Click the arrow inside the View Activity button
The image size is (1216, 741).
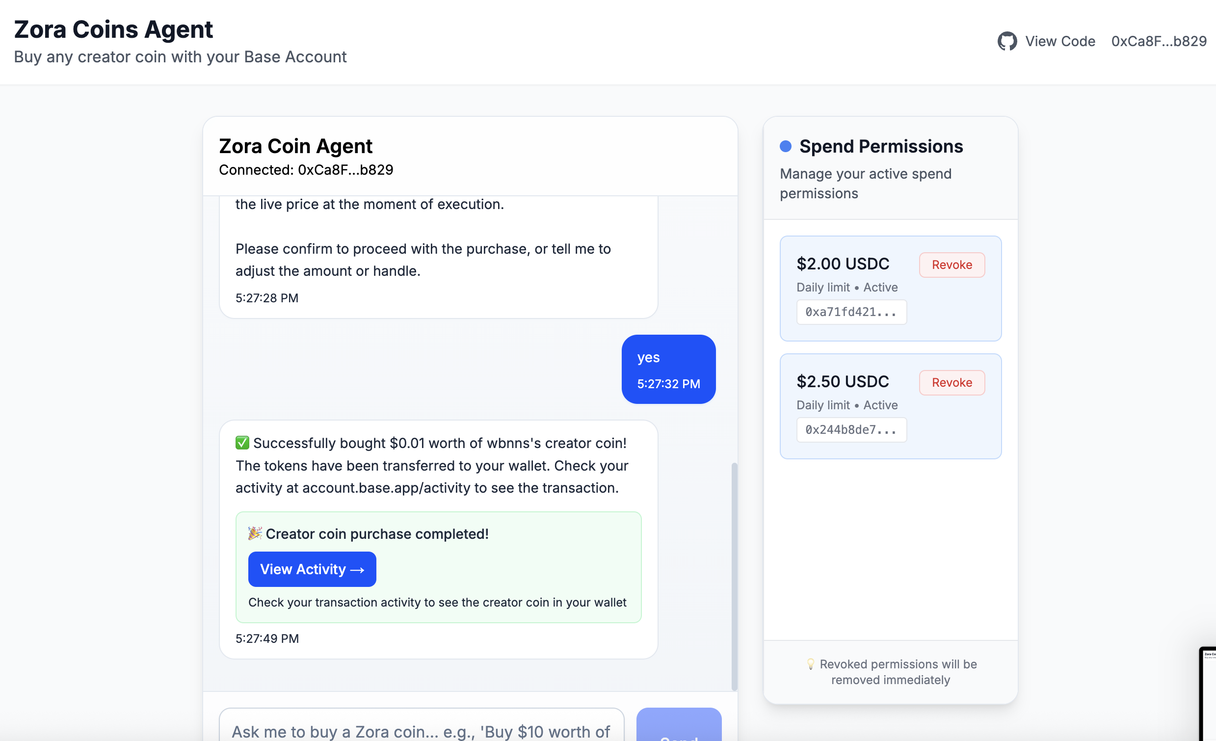click(357, 569)
